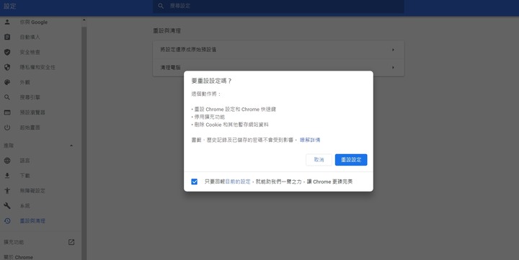Click the download arrow icon for 下載

click(7, 176)
